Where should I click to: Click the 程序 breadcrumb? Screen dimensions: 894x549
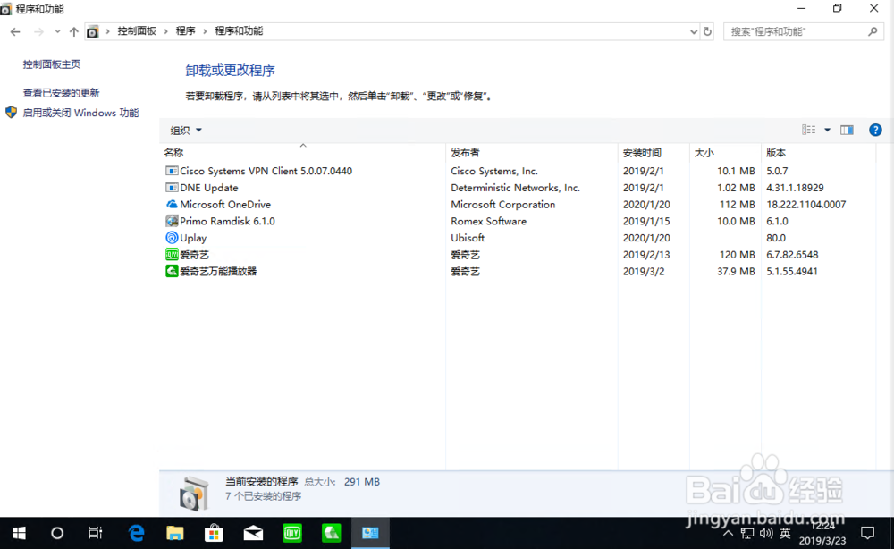tap(185, 30)
